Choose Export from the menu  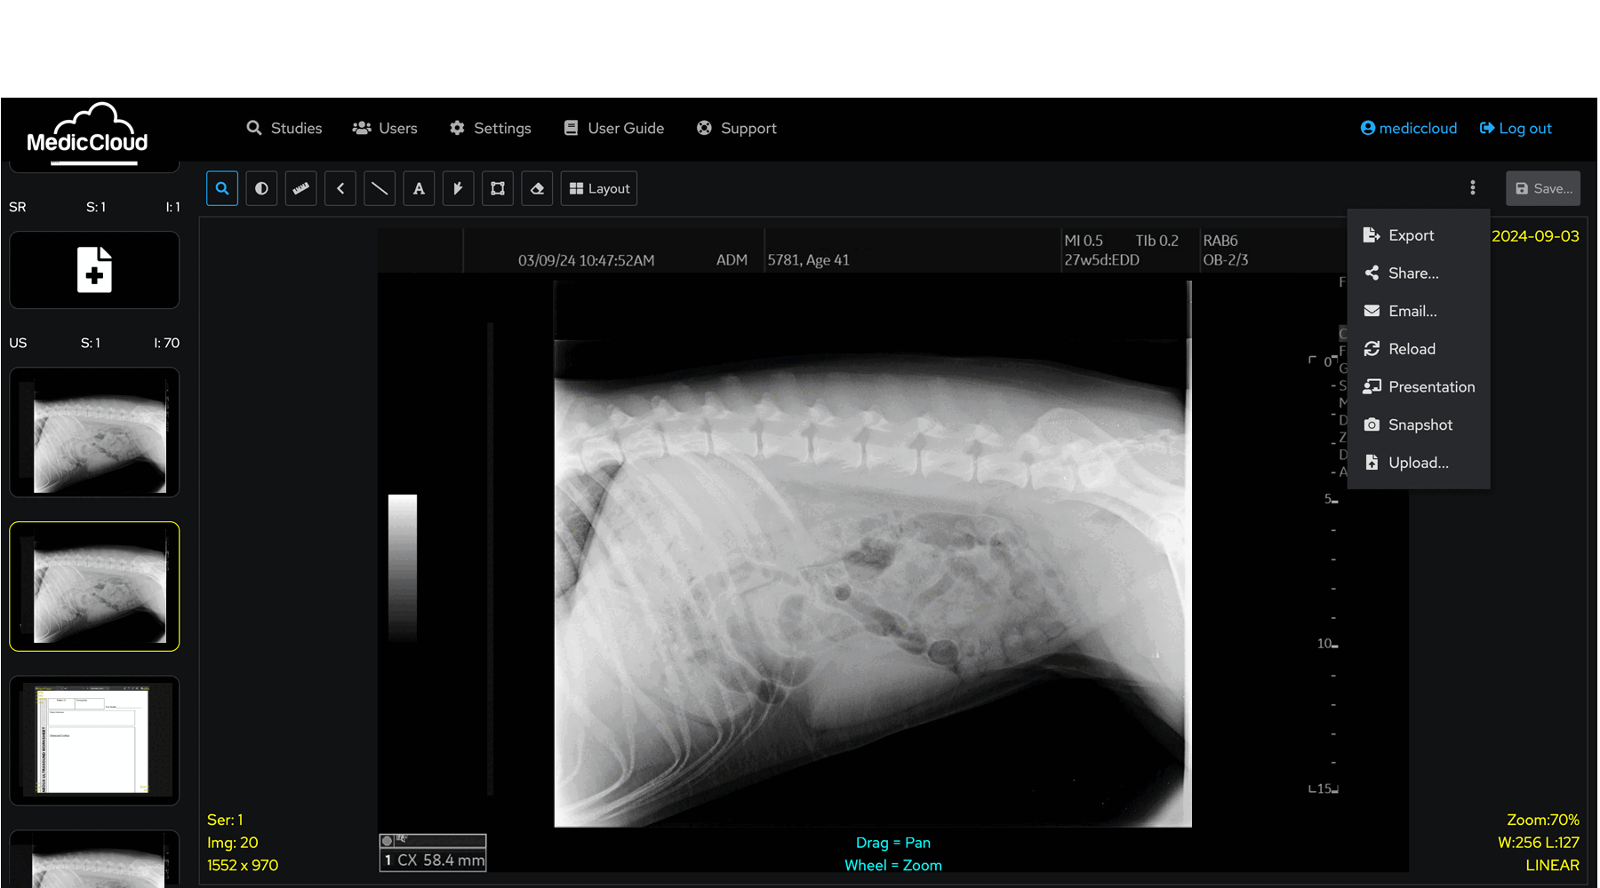(1419, 235)
